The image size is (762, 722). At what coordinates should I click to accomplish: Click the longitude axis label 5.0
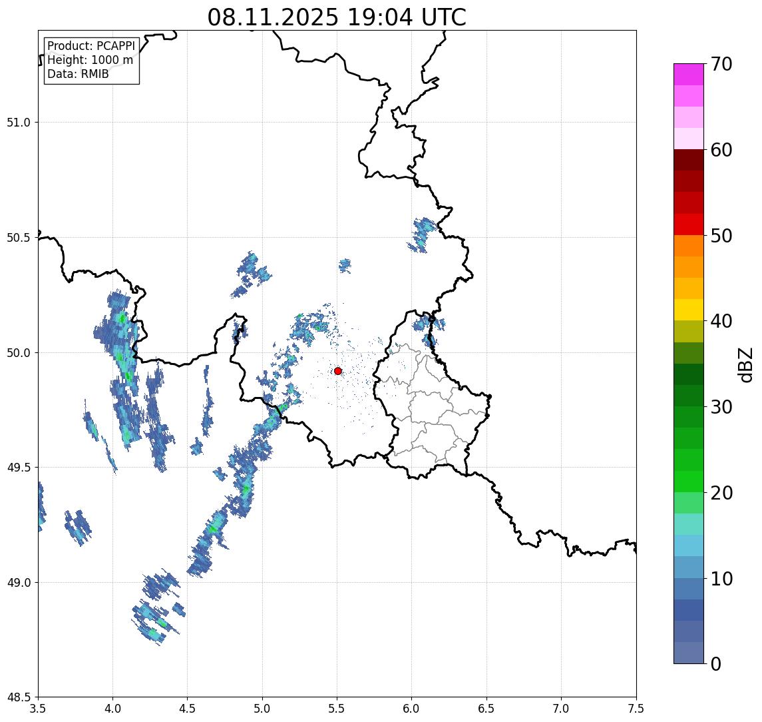(262, 709)
